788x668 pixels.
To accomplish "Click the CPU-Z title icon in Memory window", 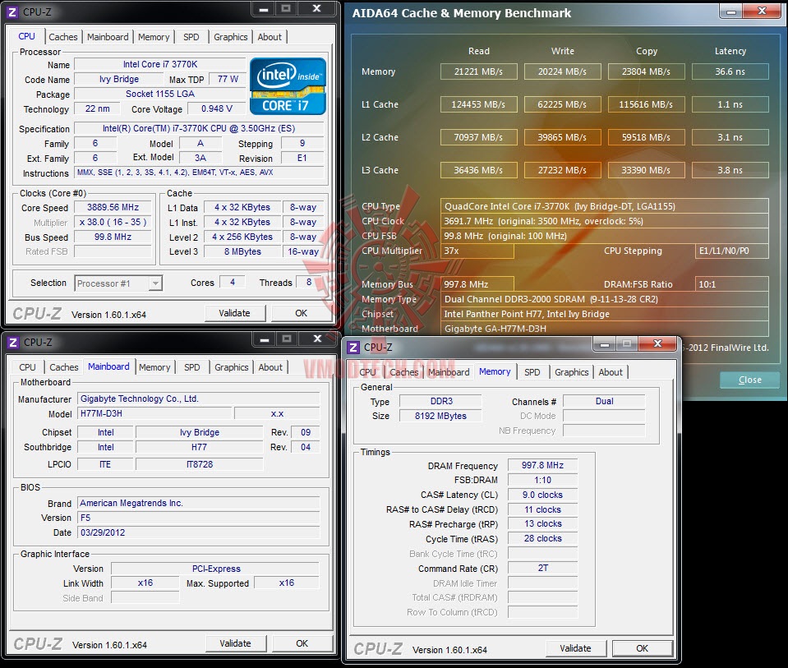I will point(353,348).
